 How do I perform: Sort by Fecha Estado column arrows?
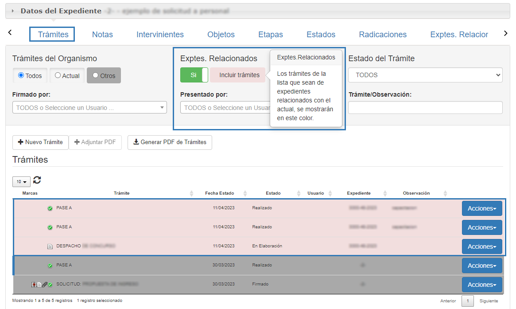[244, 193]
